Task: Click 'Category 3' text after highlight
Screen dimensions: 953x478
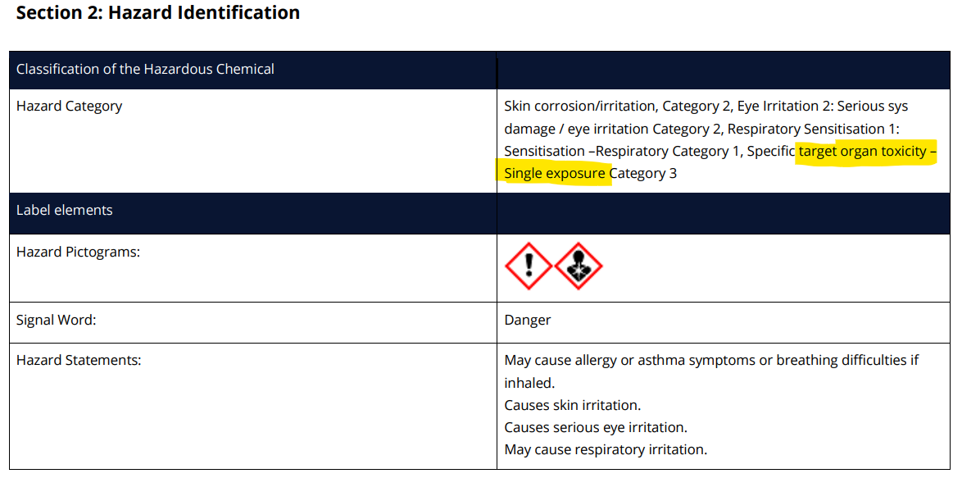Action: [644, 174]
